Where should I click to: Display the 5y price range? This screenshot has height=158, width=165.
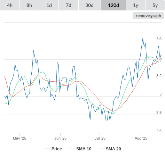pos(155,5)
